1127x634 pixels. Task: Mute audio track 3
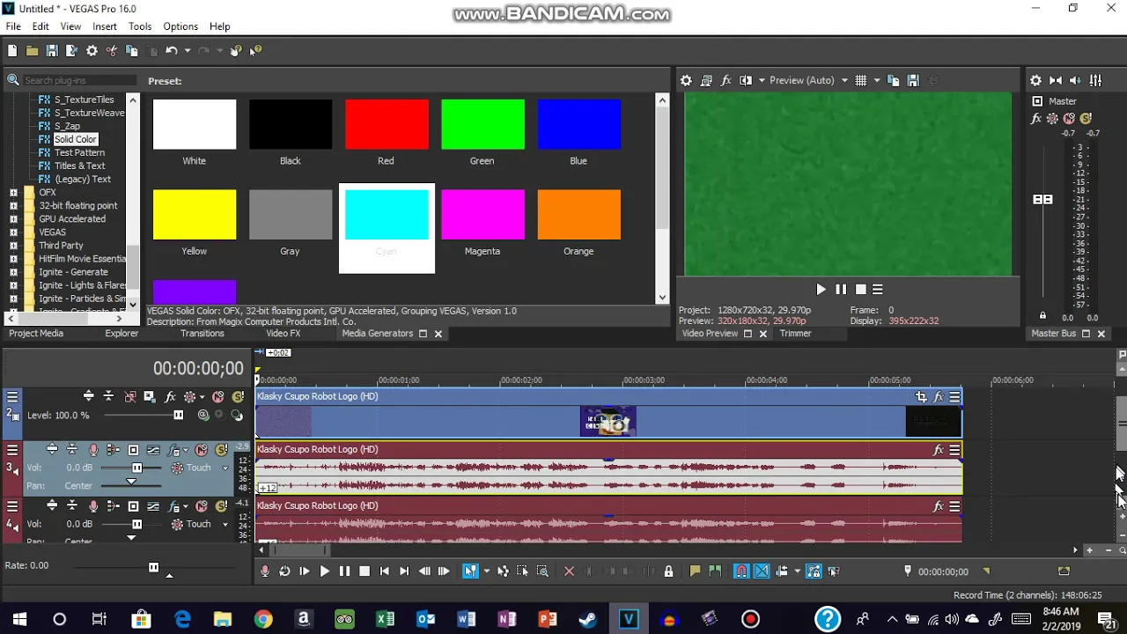coord(202,450)
